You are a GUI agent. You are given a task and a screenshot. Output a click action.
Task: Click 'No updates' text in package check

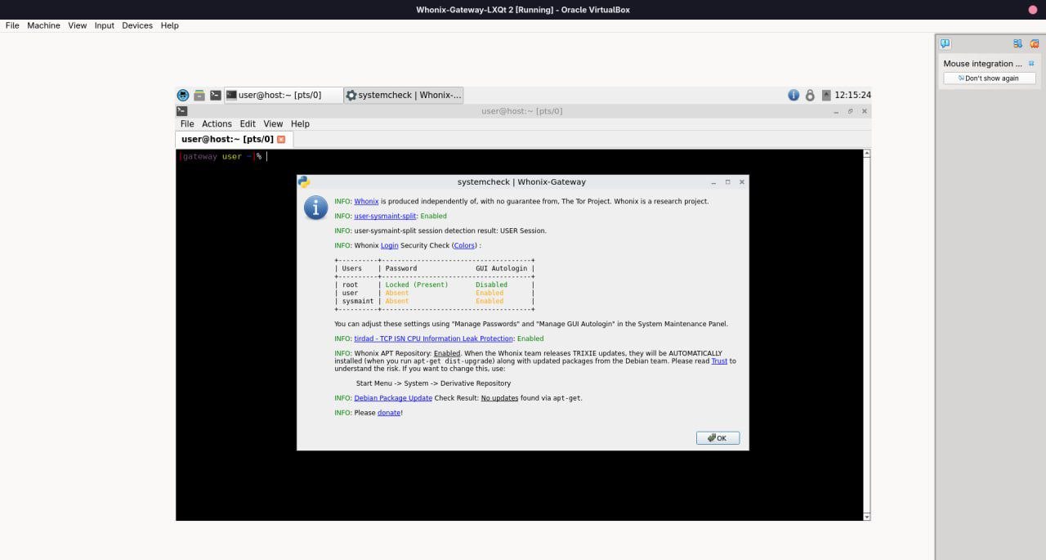coord(499,398)
